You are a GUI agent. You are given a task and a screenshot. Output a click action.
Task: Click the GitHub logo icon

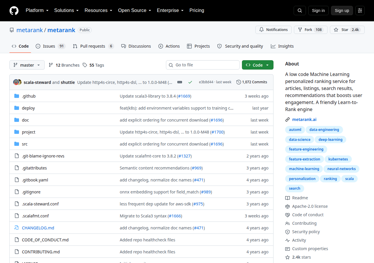click(14, 11)
